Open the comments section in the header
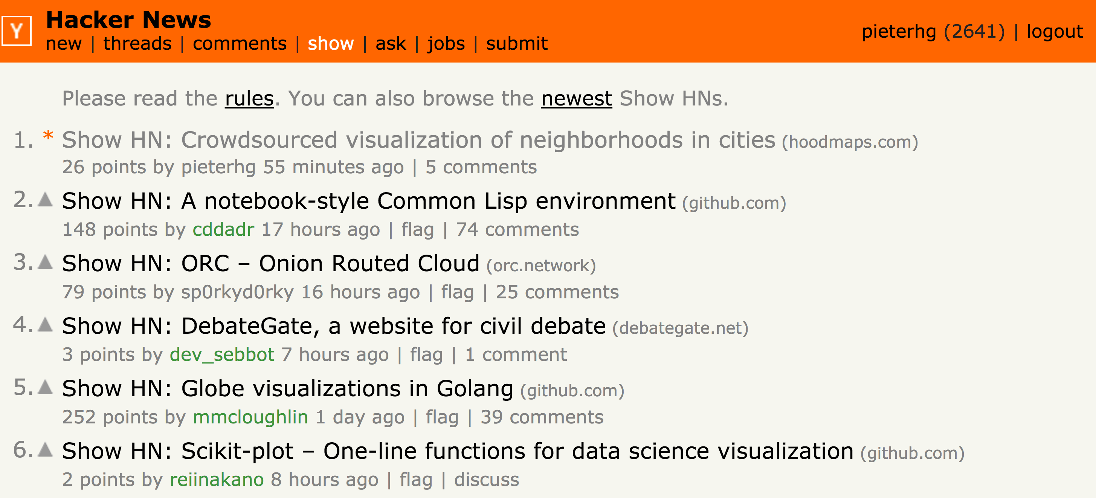1096x498 pixels. pos(240,43)
